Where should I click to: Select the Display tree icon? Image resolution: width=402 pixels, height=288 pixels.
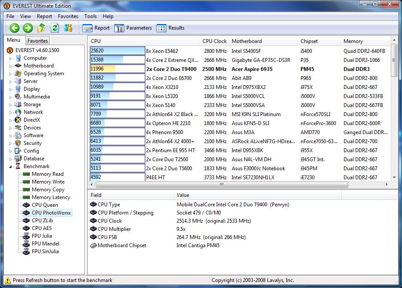click(18, 89)
